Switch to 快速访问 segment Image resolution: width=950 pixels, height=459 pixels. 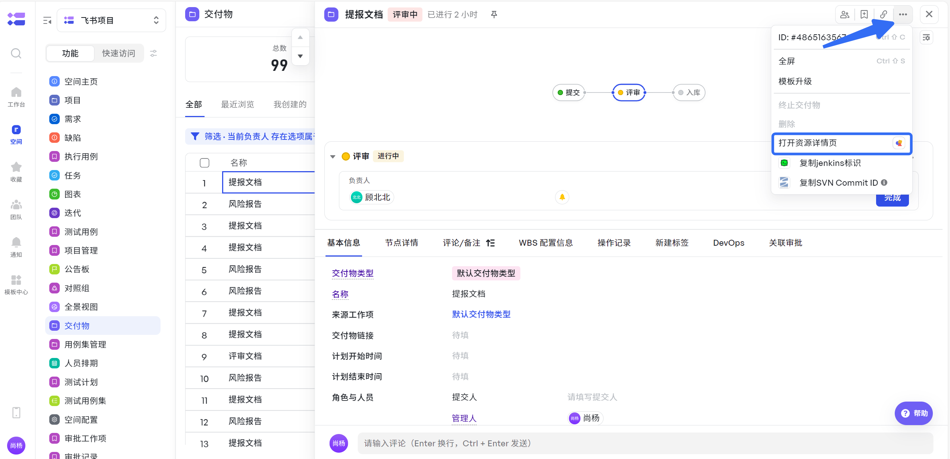(x=119, y=53)
